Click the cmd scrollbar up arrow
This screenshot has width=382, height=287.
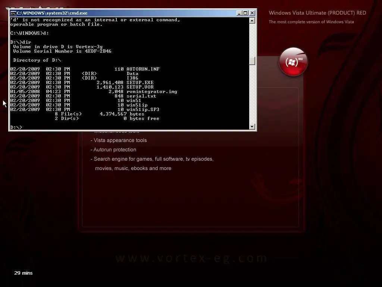pyautogui.click(x=252, y=21)
